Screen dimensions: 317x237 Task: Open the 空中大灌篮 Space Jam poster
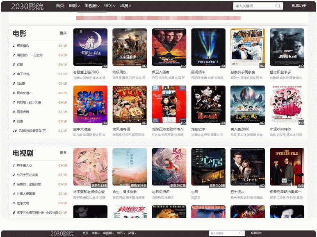pos(90,104)
